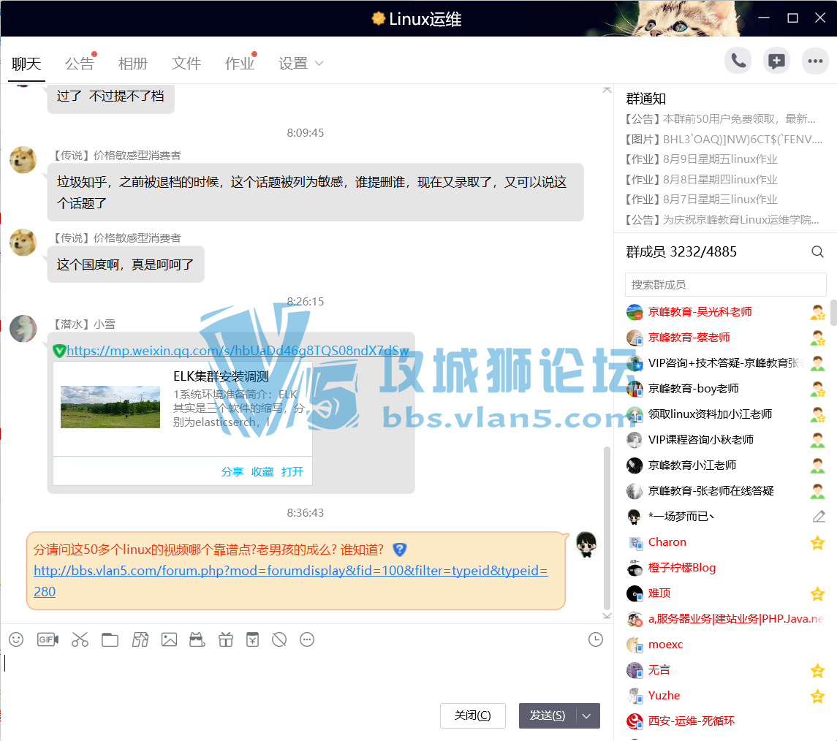Click 收藏 on the ELK card
The width and height of the screenshot is (837, 741).
pos(262,471)
